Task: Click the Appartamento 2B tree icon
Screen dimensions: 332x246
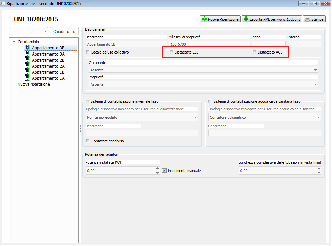Action: (28, 60)
